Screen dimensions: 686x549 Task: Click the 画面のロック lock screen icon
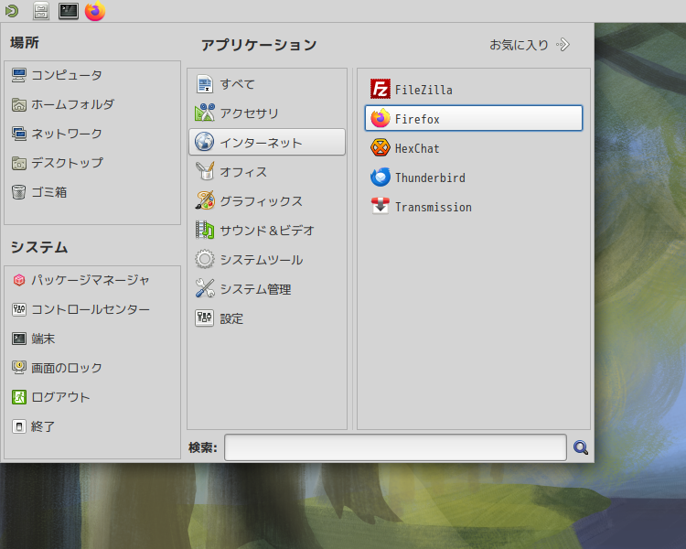click(19, 368)
